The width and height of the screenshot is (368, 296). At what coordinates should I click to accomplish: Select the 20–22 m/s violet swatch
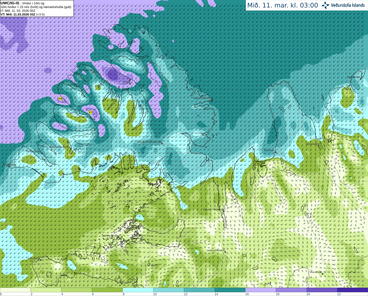[x=322, y=290]
